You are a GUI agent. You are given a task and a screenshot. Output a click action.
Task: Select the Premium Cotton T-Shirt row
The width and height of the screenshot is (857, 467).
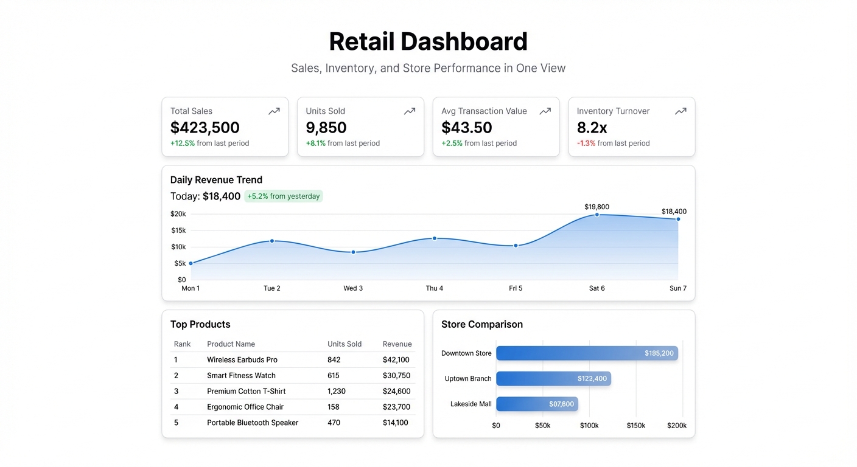point(292,391)
